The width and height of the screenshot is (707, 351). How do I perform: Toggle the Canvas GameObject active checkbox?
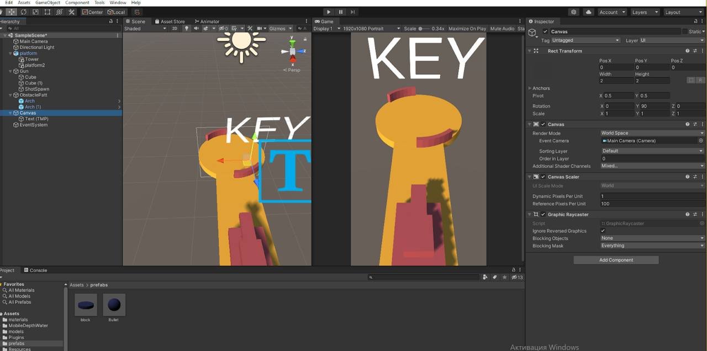point(545,31)
